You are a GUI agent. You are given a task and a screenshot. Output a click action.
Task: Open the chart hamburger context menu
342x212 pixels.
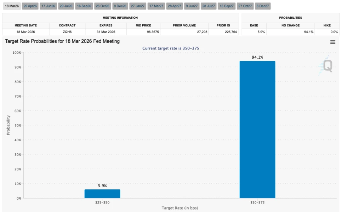coord(332,42)
